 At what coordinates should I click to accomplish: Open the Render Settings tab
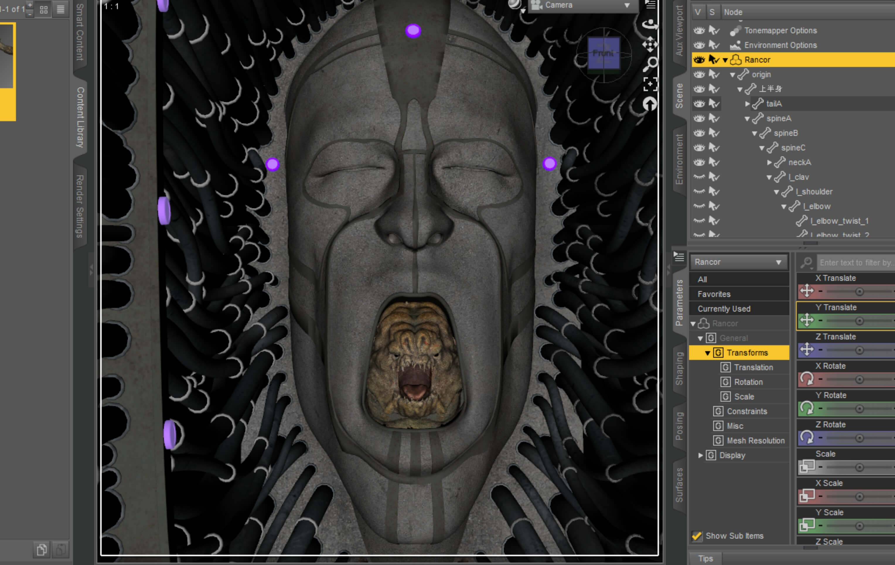click(80, 206)
